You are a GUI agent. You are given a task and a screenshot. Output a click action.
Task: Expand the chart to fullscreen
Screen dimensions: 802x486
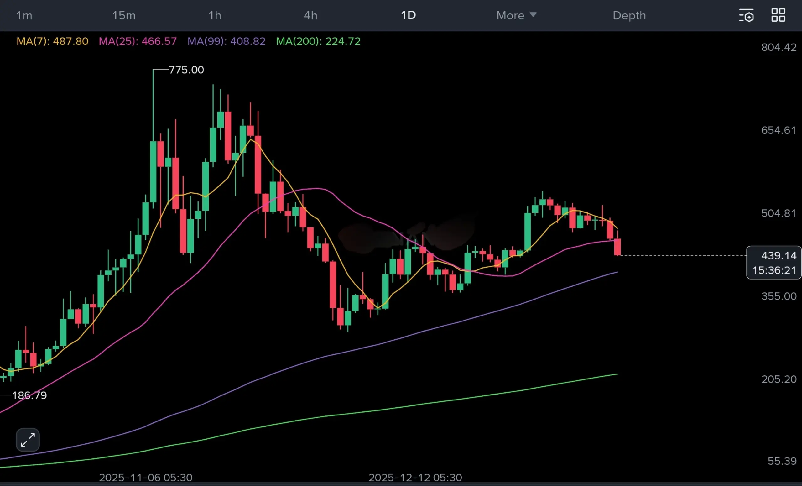tap(28, 440)
